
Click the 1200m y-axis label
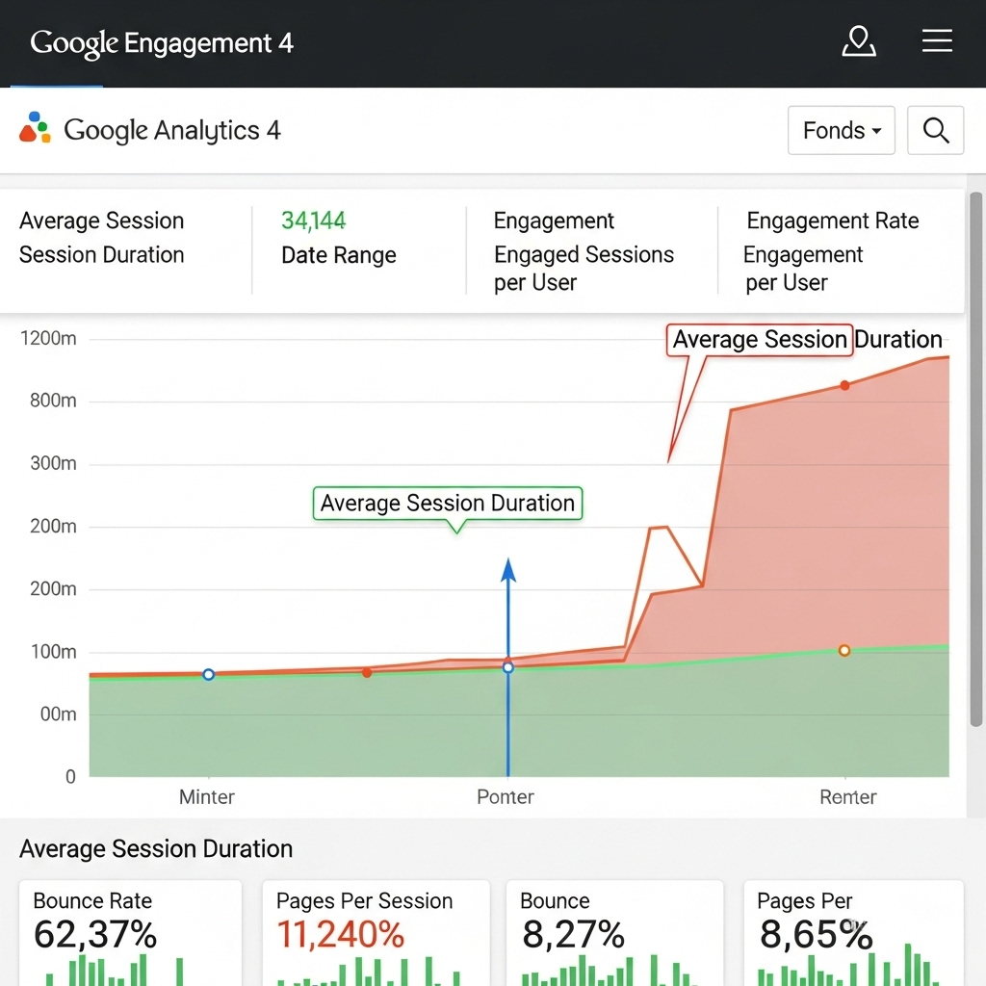click(48, 338)
